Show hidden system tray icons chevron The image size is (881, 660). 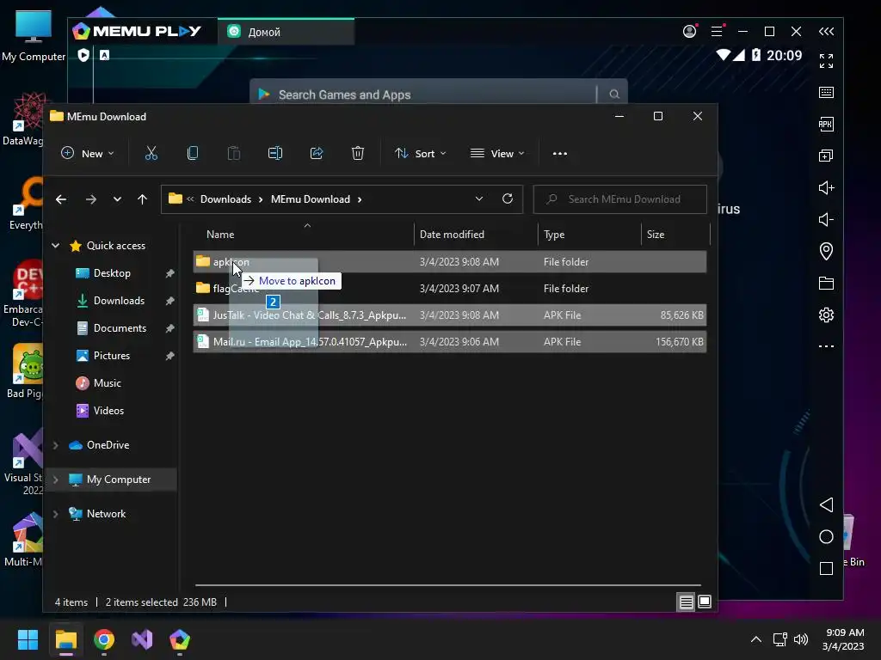[756, 639]
